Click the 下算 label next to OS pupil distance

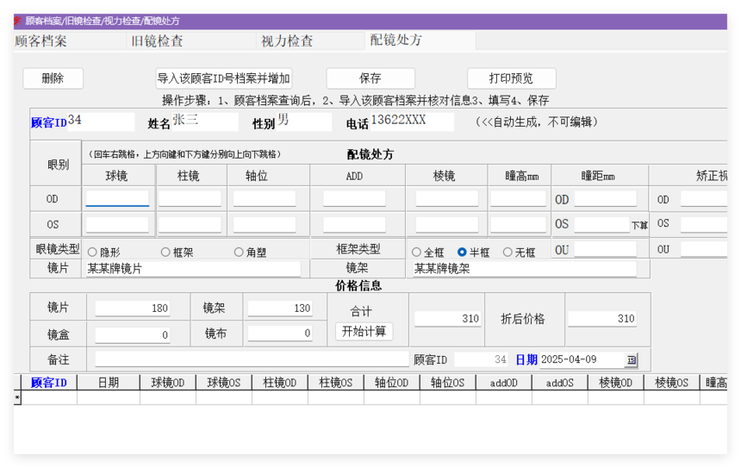pos(639,226)
